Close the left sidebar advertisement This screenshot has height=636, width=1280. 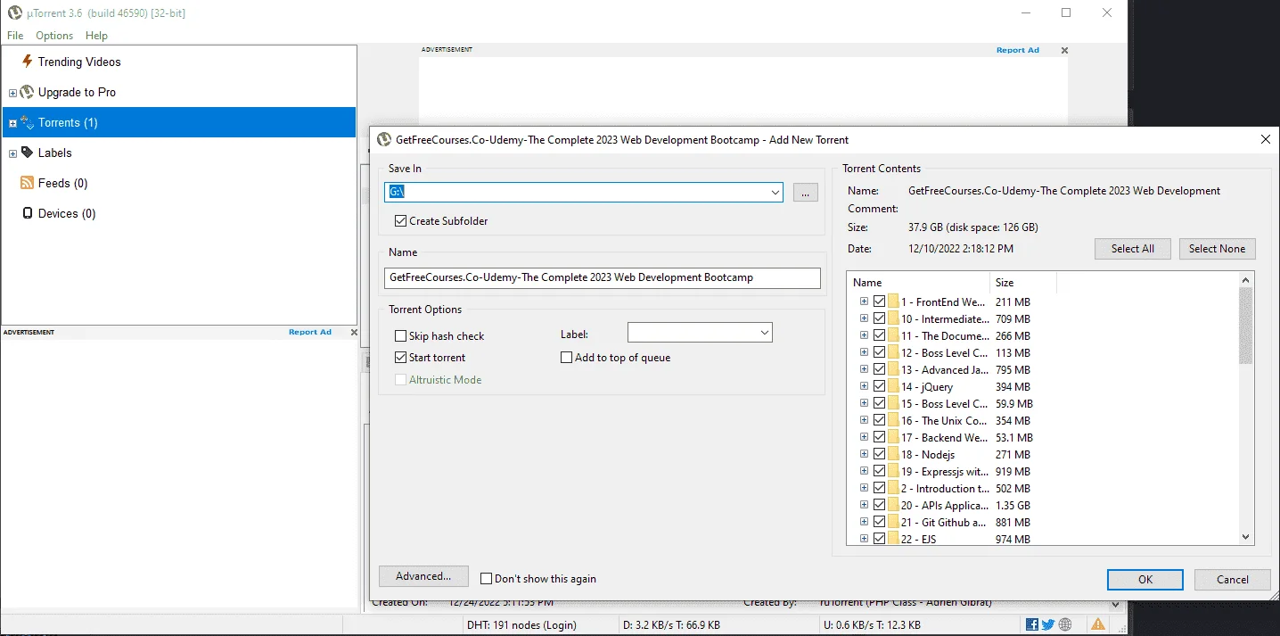(x=354, y=332)
